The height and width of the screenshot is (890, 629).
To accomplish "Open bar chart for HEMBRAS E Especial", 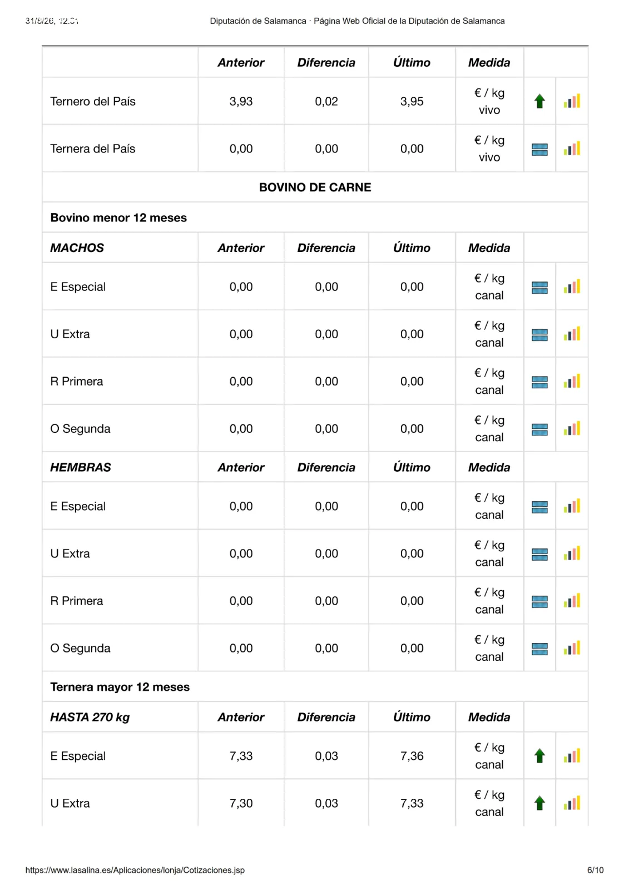I will [572, 506].
